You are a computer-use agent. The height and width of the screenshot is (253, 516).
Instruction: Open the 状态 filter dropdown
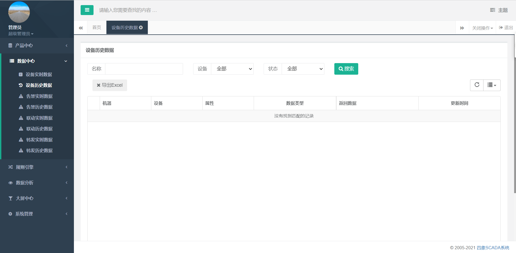(x=303, y=69)
